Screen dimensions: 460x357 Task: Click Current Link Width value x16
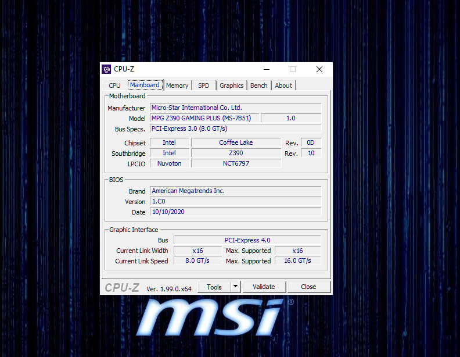tap(197, 251)
